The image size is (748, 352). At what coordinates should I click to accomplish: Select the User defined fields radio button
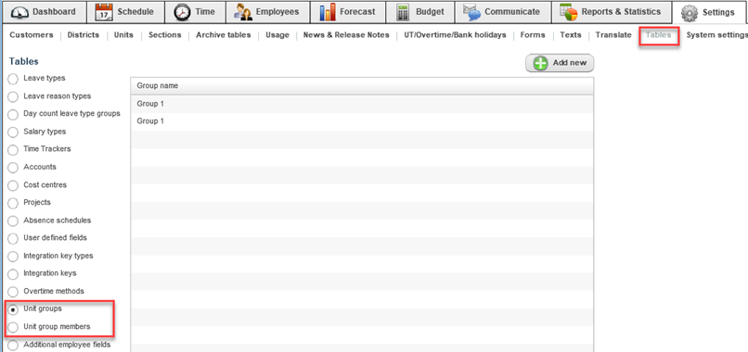coord(13,238)
